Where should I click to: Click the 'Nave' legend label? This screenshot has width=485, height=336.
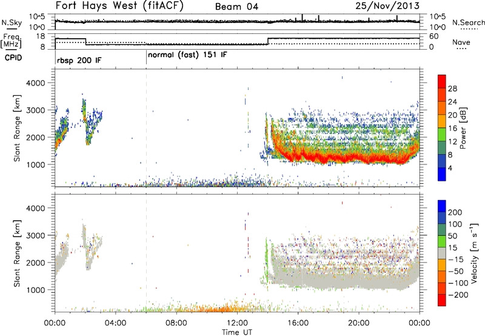click(x=461, y=42)
